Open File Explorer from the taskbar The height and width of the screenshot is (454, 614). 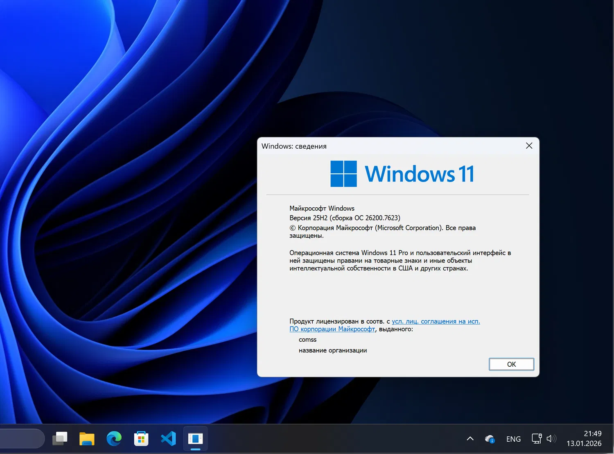(x=87, y=438)
